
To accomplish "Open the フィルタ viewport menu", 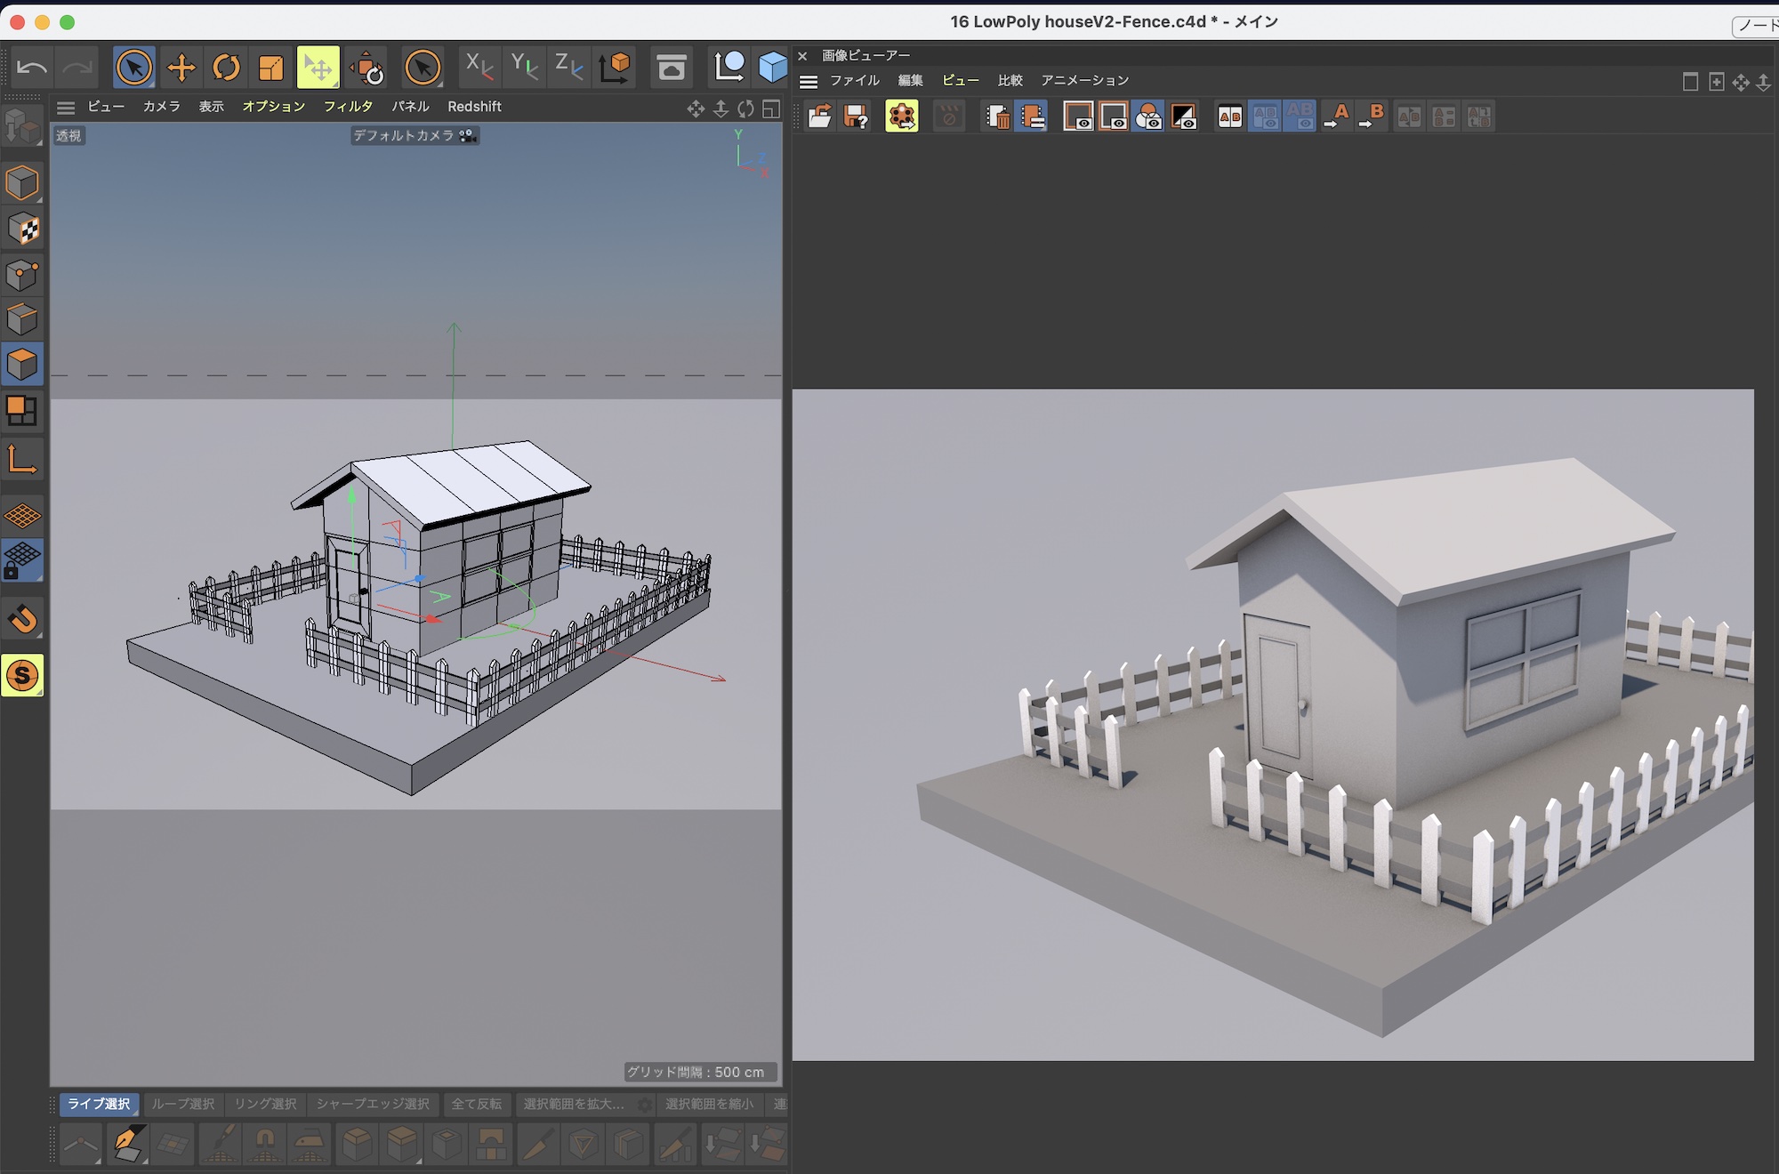I will coord(348,107).
